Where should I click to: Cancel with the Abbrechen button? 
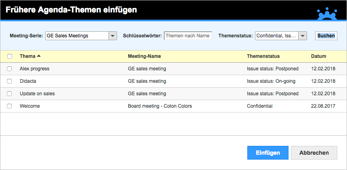point(314,153)
